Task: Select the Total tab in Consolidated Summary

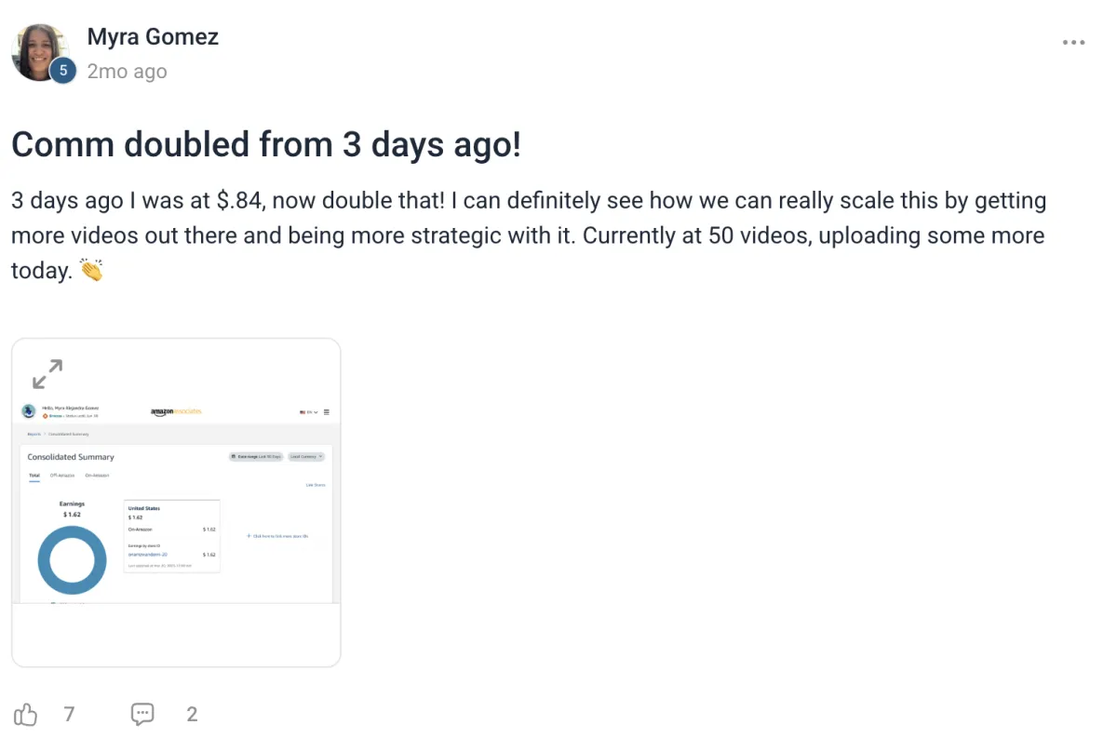Action: [34, 476]
